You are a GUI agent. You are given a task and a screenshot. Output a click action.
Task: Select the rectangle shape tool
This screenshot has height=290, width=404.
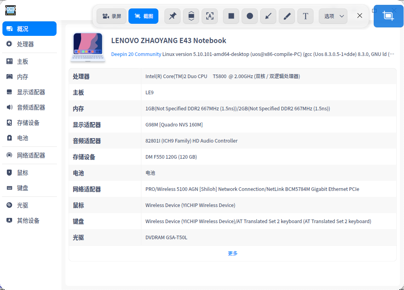click(x=231, y=16)
